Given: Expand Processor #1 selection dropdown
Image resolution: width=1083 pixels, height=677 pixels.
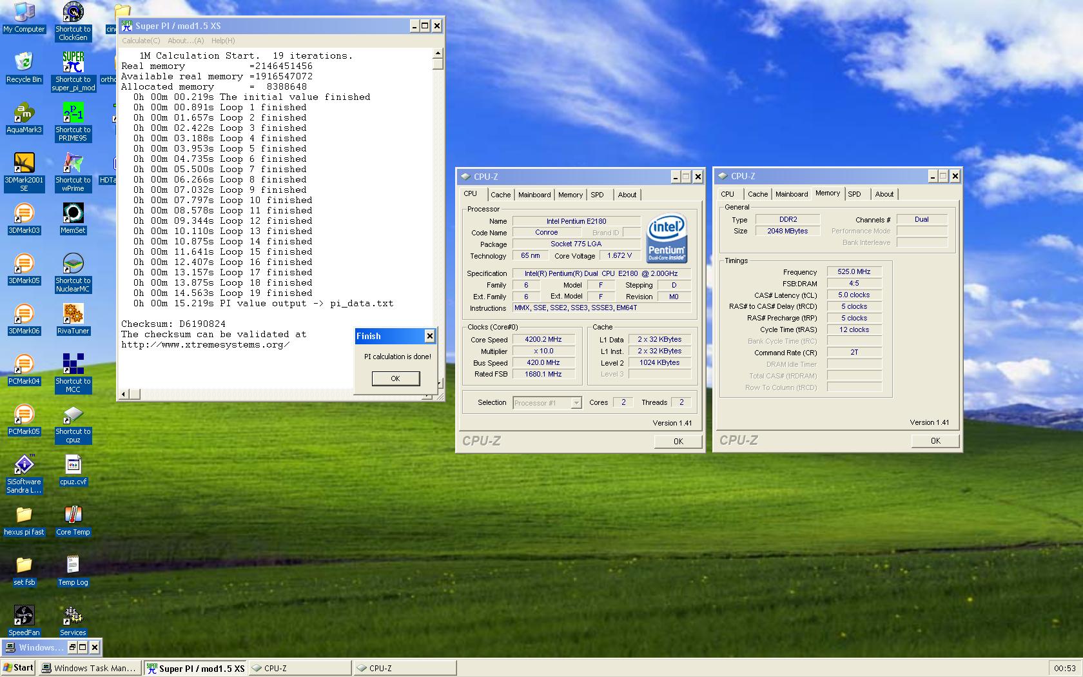Looking at the screenshot, I should (576, 403).
